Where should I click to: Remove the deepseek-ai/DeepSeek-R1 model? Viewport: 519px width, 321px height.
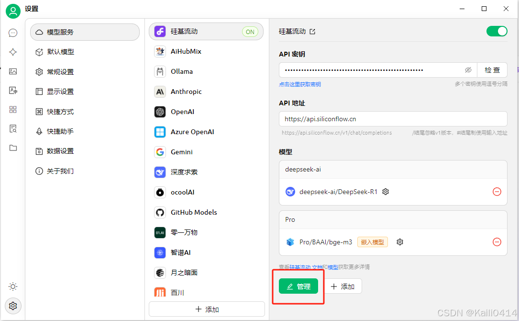497,192
